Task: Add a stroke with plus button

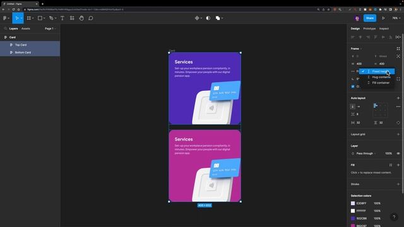Action: point(398,184)
